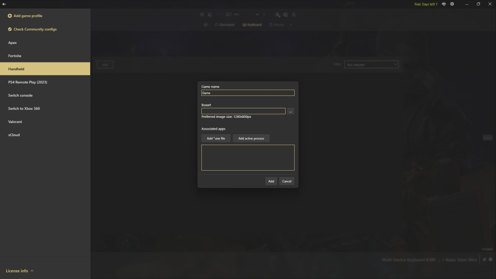Open the PS4 Remote Play (2023) profile

pyautogui.click(x=28, y=82)
